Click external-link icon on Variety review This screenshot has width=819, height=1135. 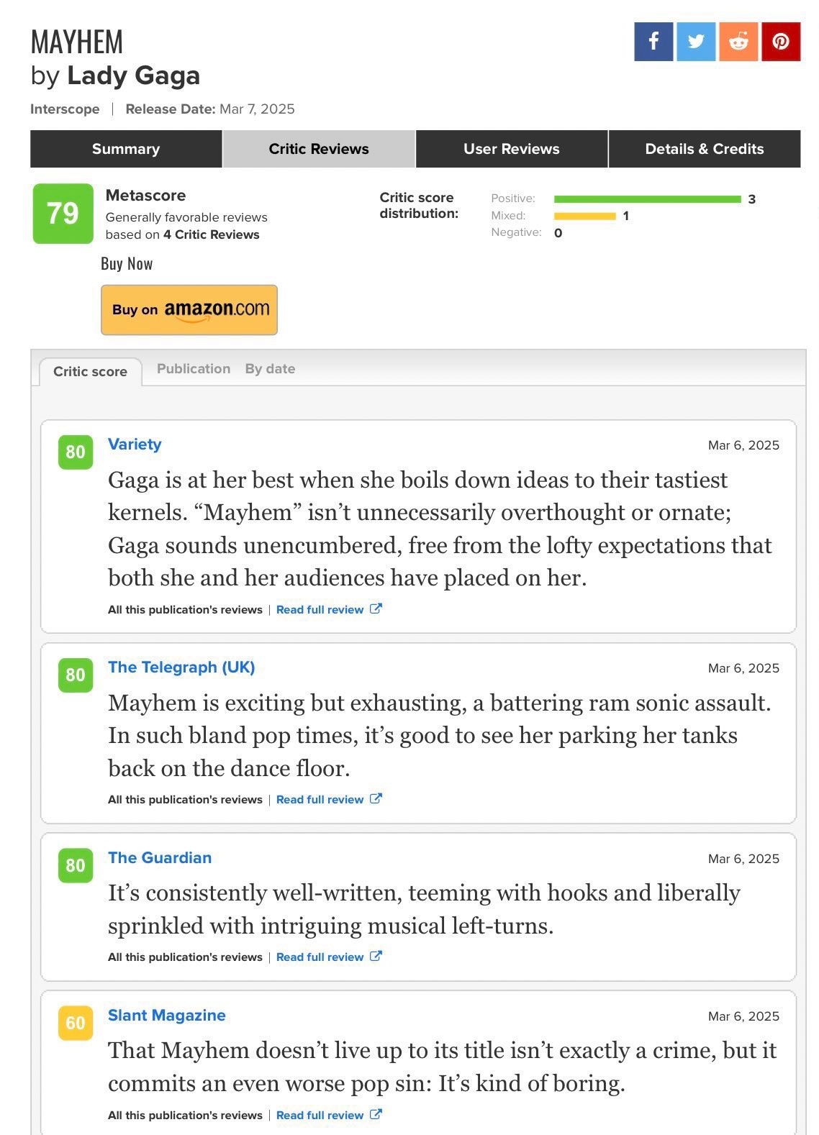tap(376, 608)
